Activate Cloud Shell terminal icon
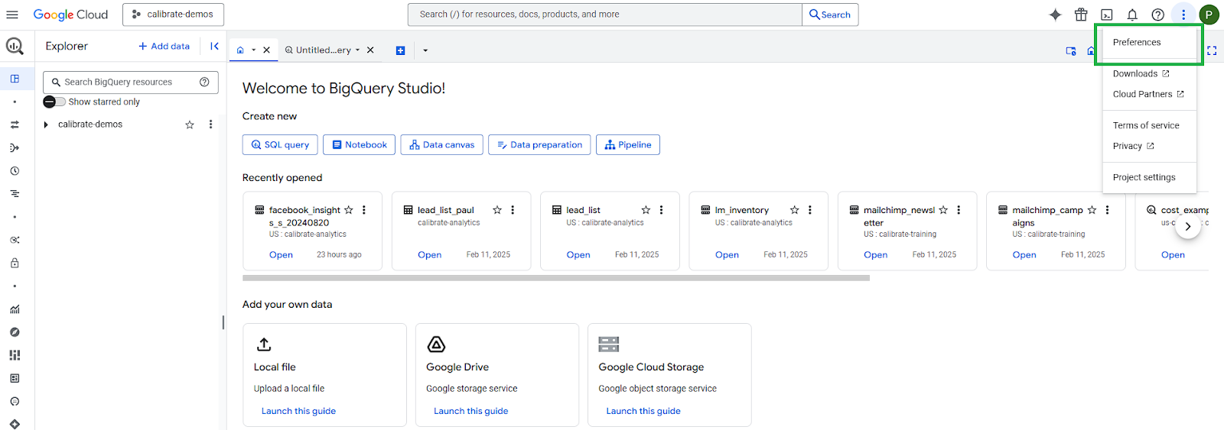The width and height of the screenshot is (1224, 430). 1107,15
